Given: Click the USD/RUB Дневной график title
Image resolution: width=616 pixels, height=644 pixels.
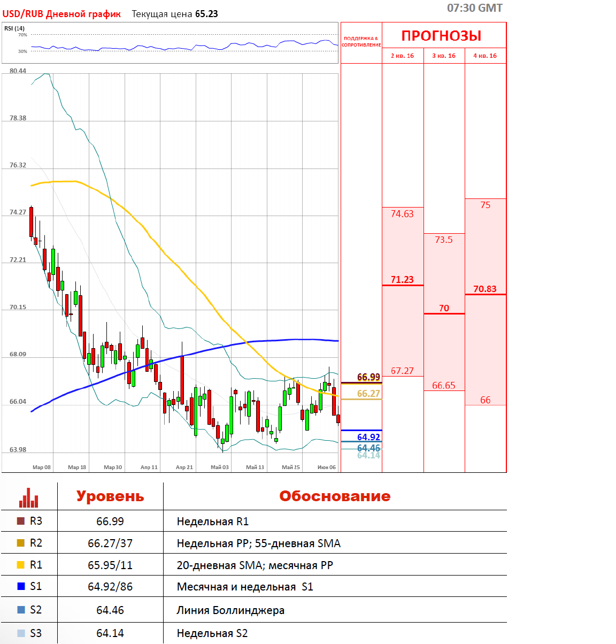Looking at the screenshot, I should click(62, 14).
